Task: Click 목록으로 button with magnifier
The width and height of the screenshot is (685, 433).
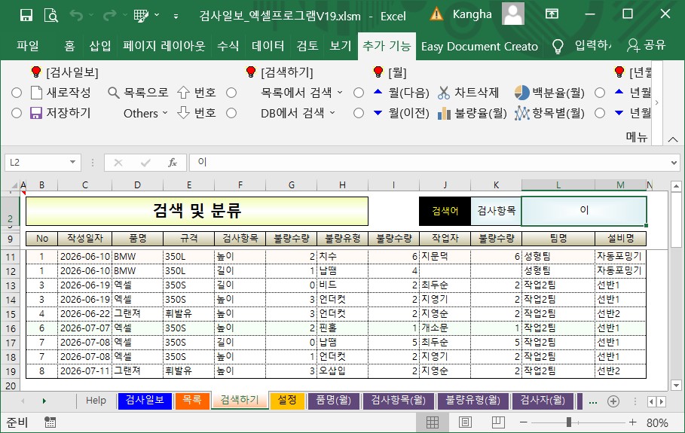Action: point(138,93)
